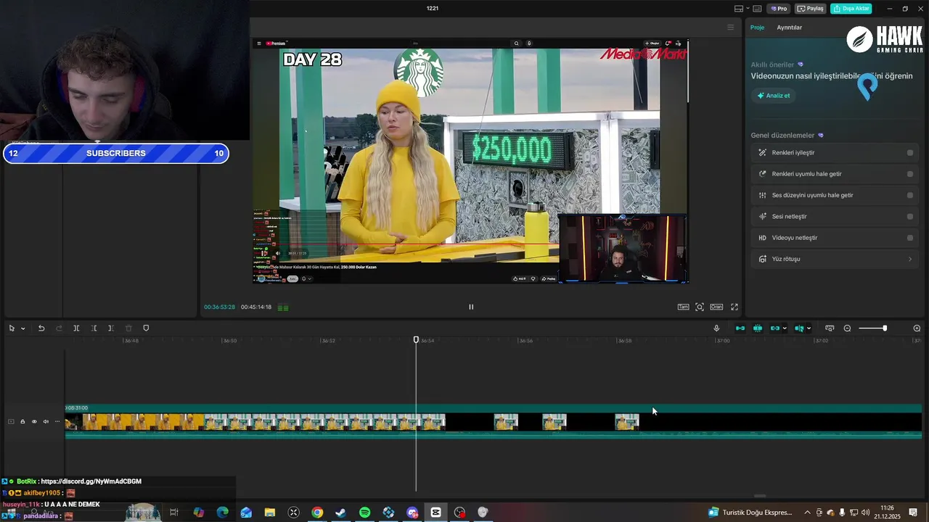The height and width of the screenshot is (522, 929).
Task: Trim clip right of the playhead
Action: click(111, 328)
